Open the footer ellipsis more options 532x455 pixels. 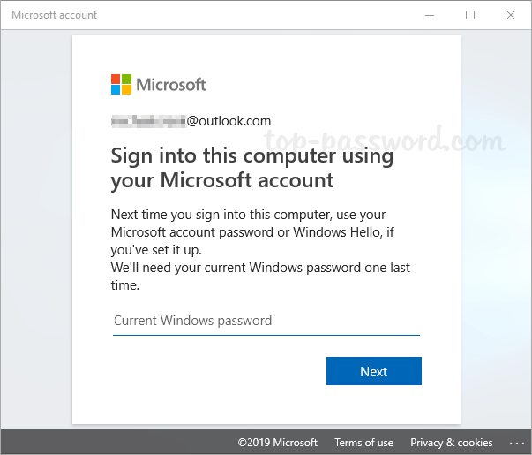coord(517,443)
